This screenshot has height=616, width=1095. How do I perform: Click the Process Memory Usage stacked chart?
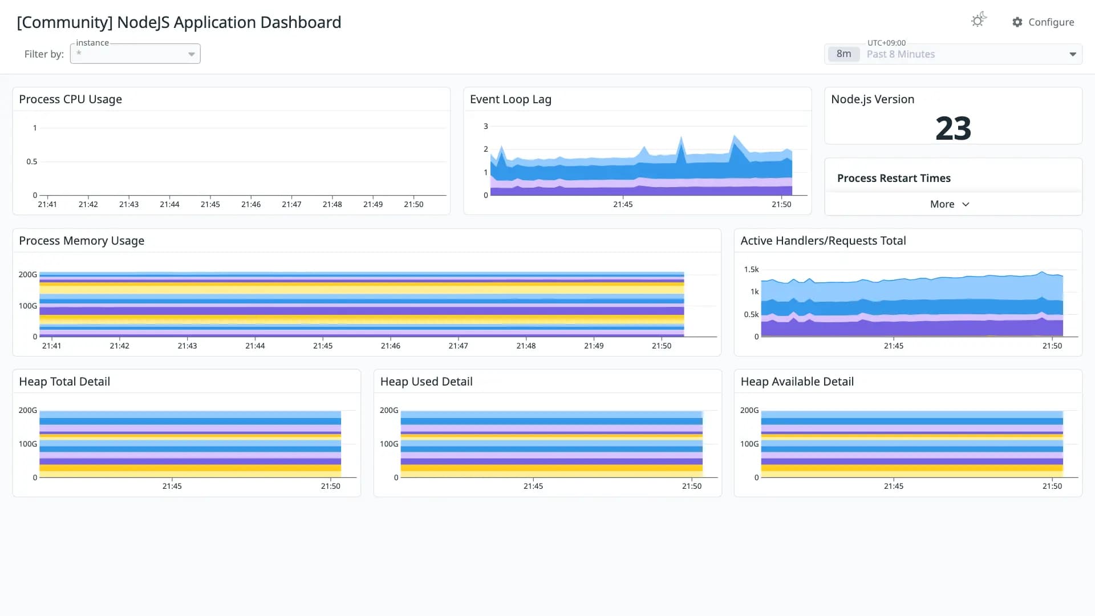[362, 305]
